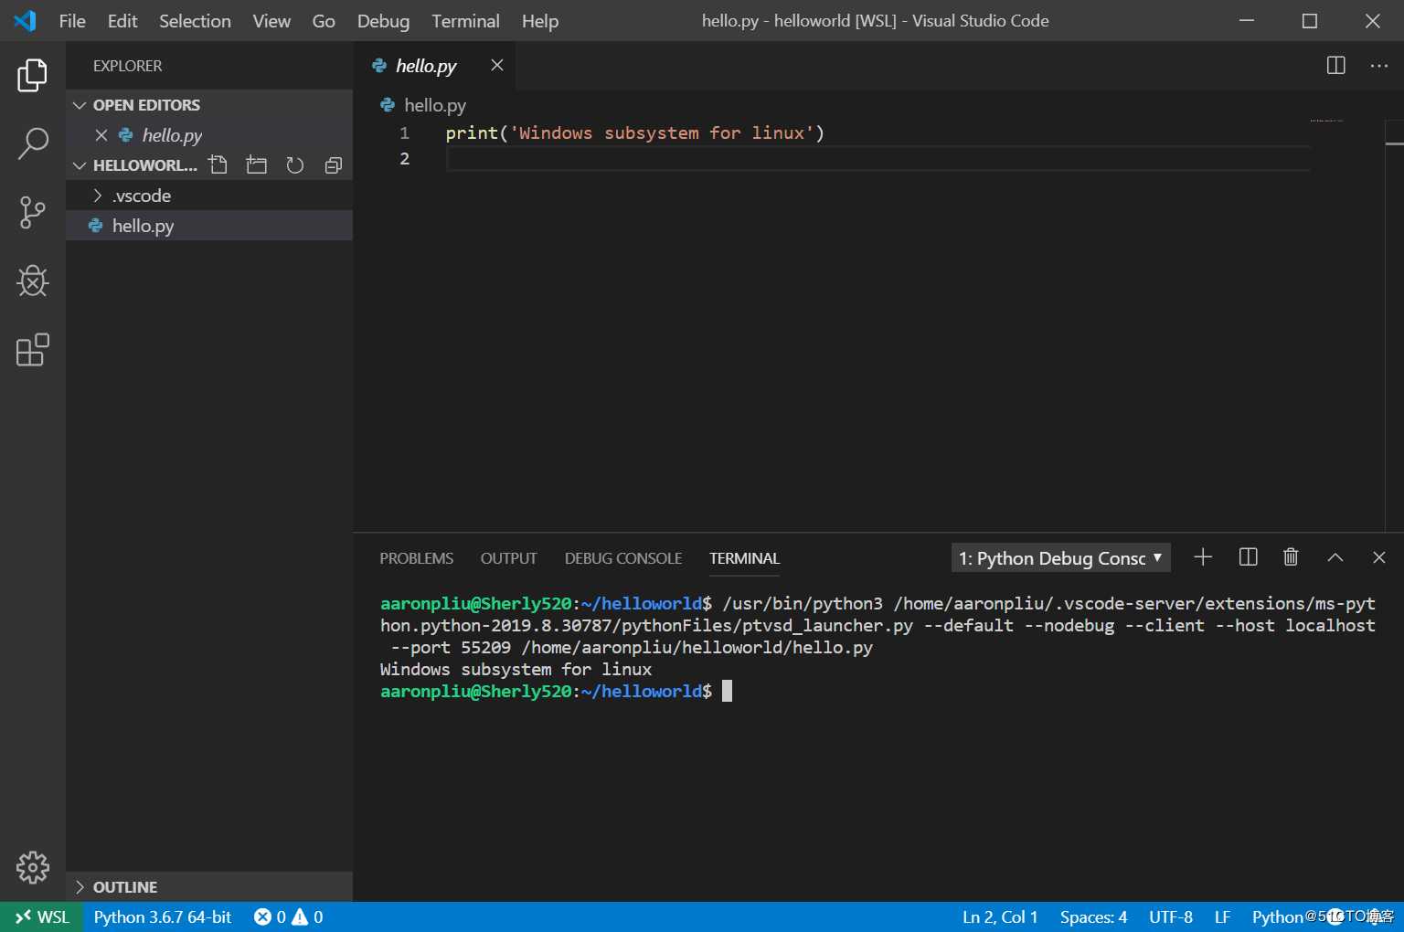Click line number 1 in editor gutter
The height and width of the screenshot is (932, 1404).
(404, 133)
